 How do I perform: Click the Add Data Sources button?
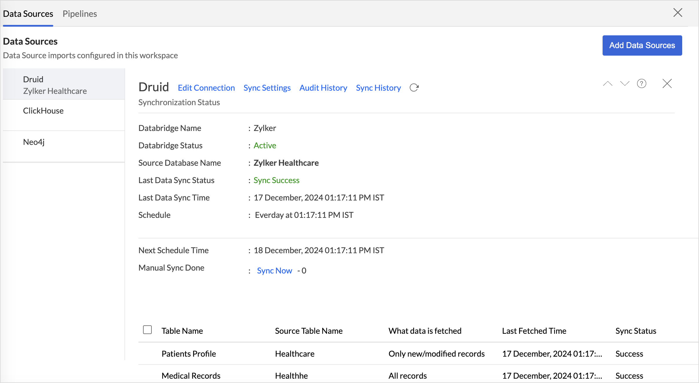coord(642,45)
